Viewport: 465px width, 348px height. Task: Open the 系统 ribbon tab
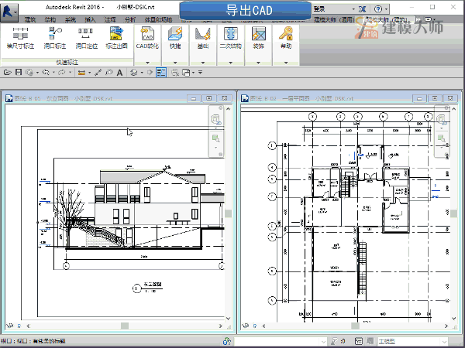[70, 19]
